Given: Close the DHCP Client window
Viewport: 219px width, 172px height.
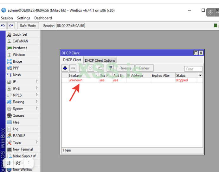Looking at the screenshot, I should [201, 53].
